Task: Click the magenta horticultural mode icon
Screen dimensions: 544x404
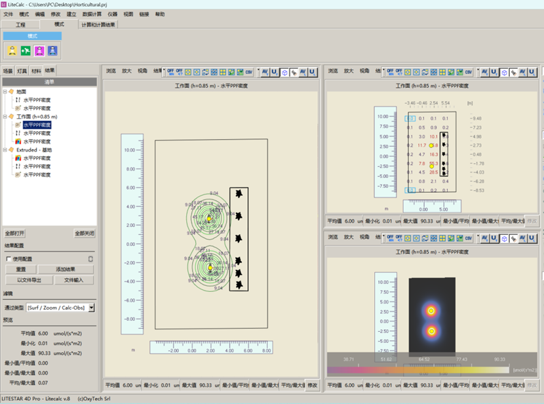Action: (x=39, y=51)
